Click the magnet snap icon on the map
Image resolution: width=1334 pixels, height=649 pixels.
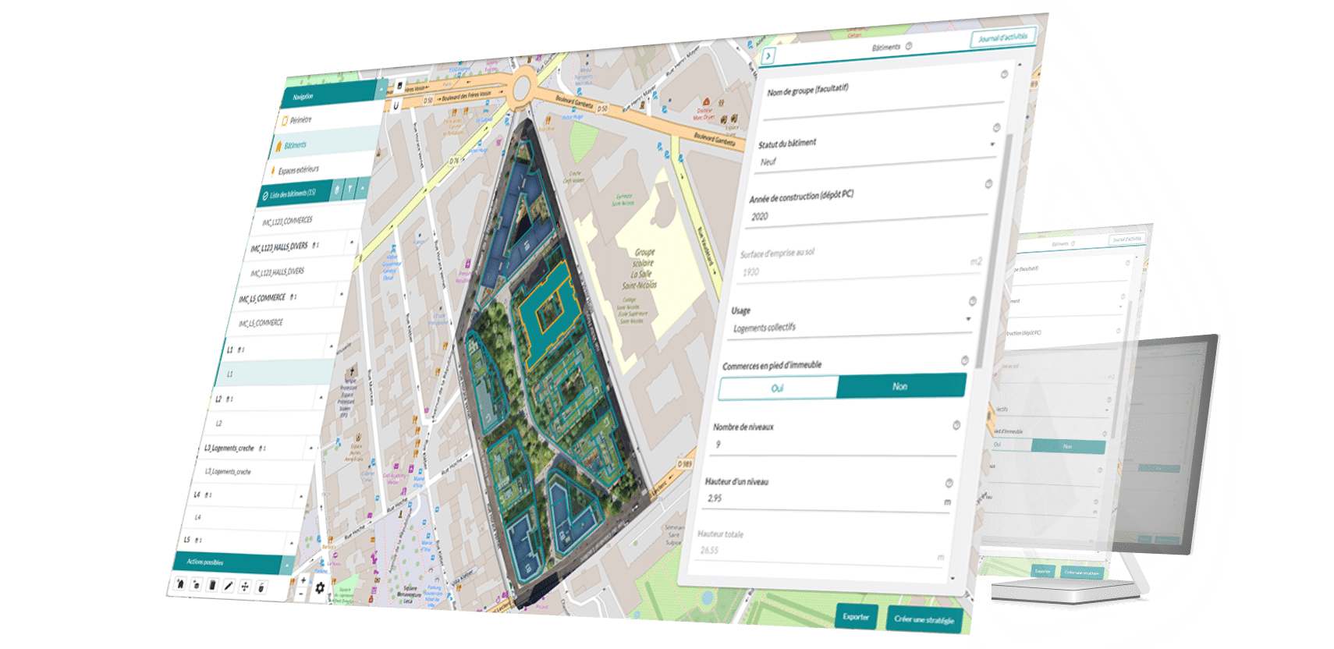[x=396, y=105]
